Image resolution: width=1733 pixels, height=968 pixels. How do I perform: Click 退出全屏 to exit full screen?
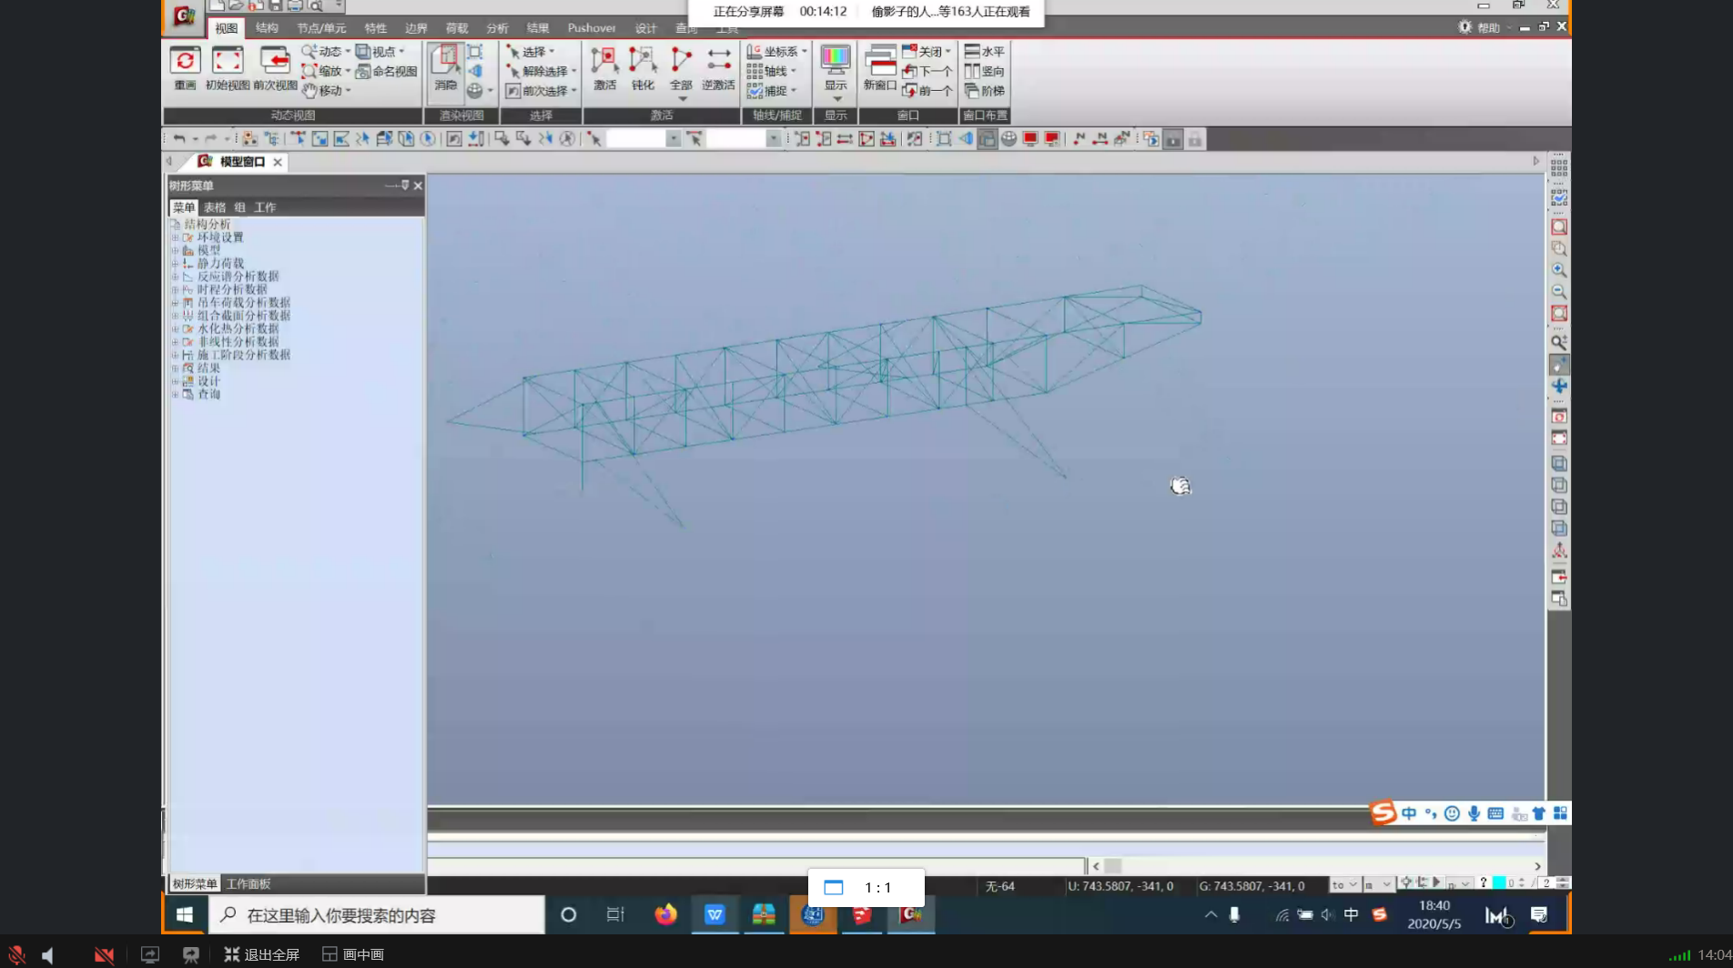262,954
